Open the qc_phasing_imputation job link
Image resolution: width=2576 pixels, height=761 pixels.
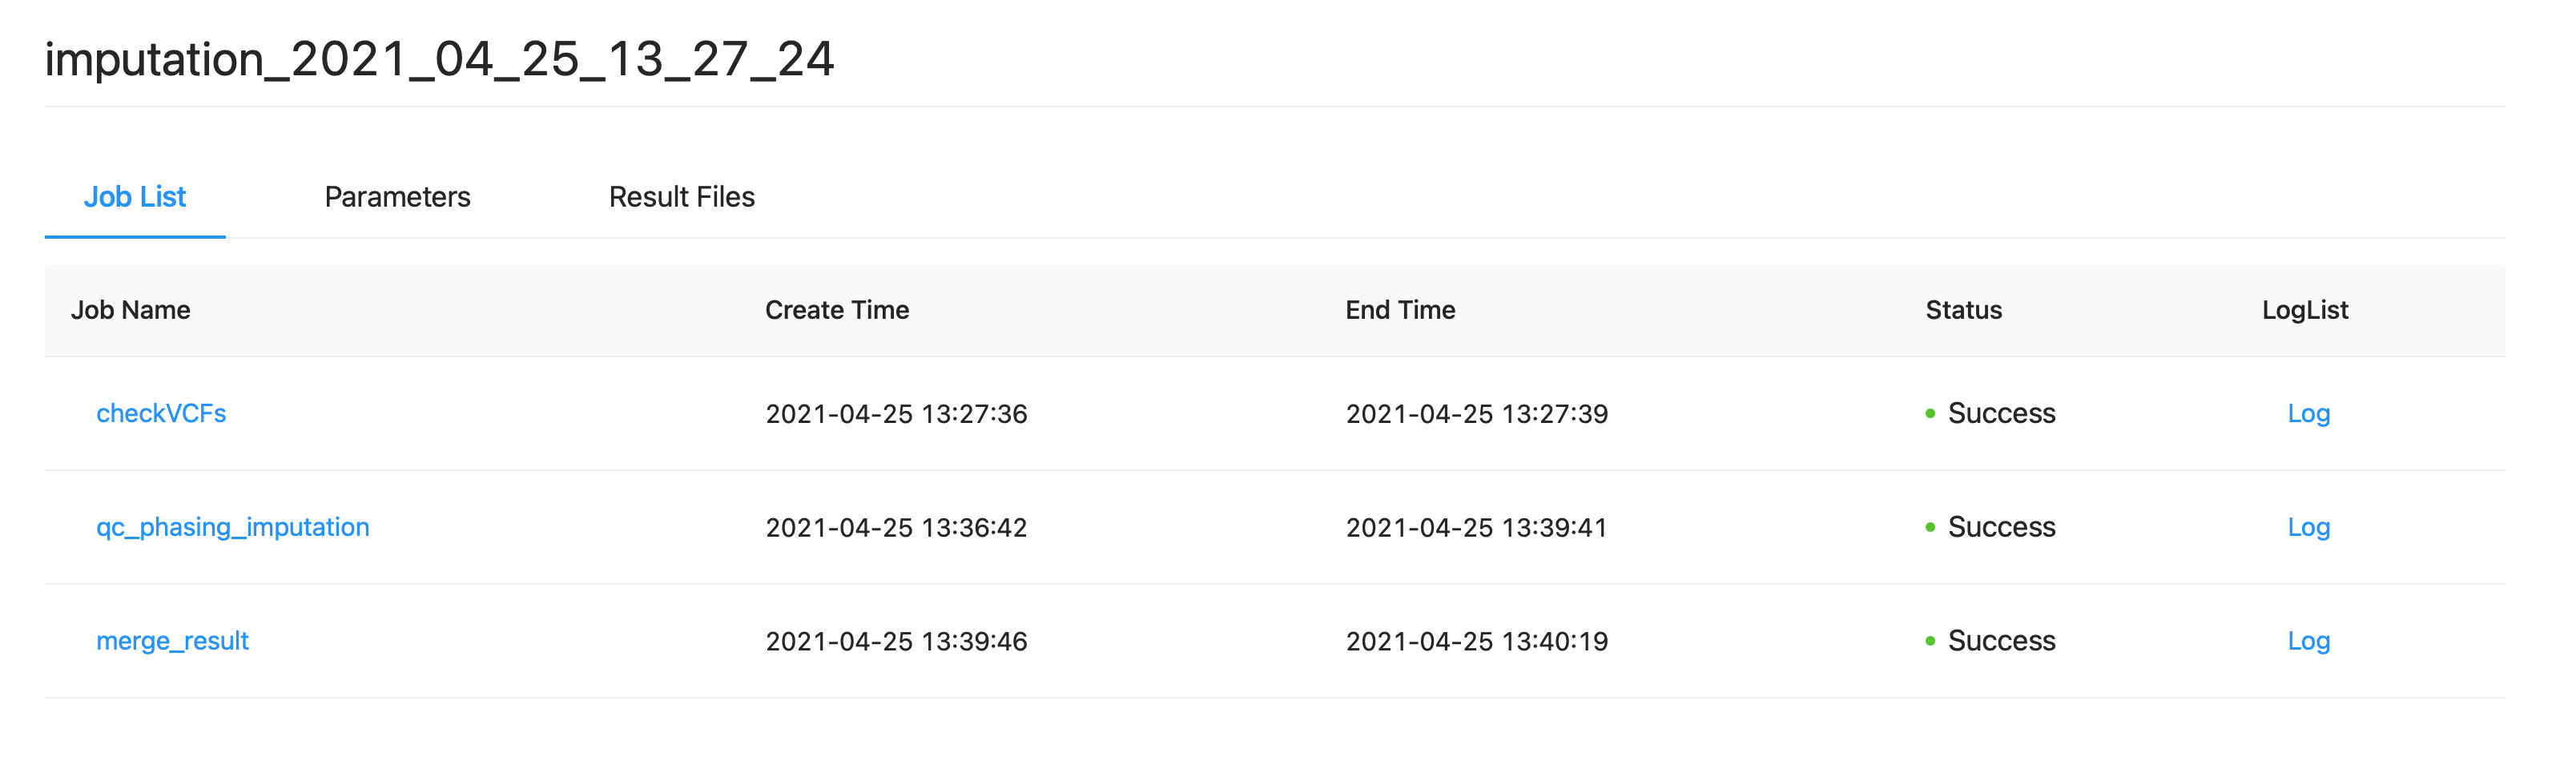(232, 527)
